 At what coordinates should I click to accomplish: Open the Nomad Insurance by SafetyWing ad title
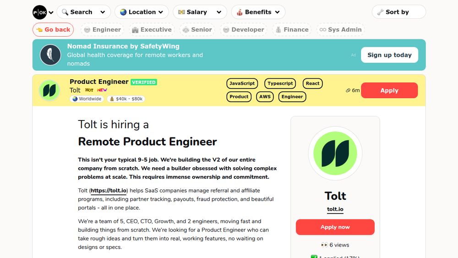pos(123,46)
